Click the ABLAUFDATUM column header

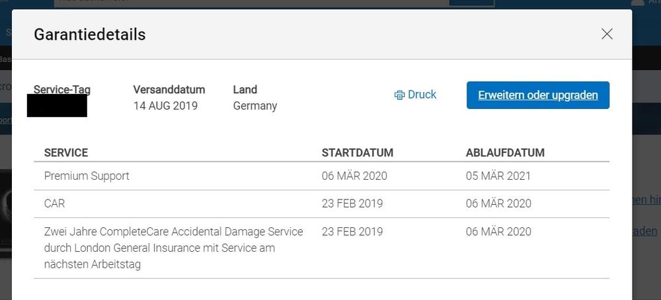click(x=505, y=153)
